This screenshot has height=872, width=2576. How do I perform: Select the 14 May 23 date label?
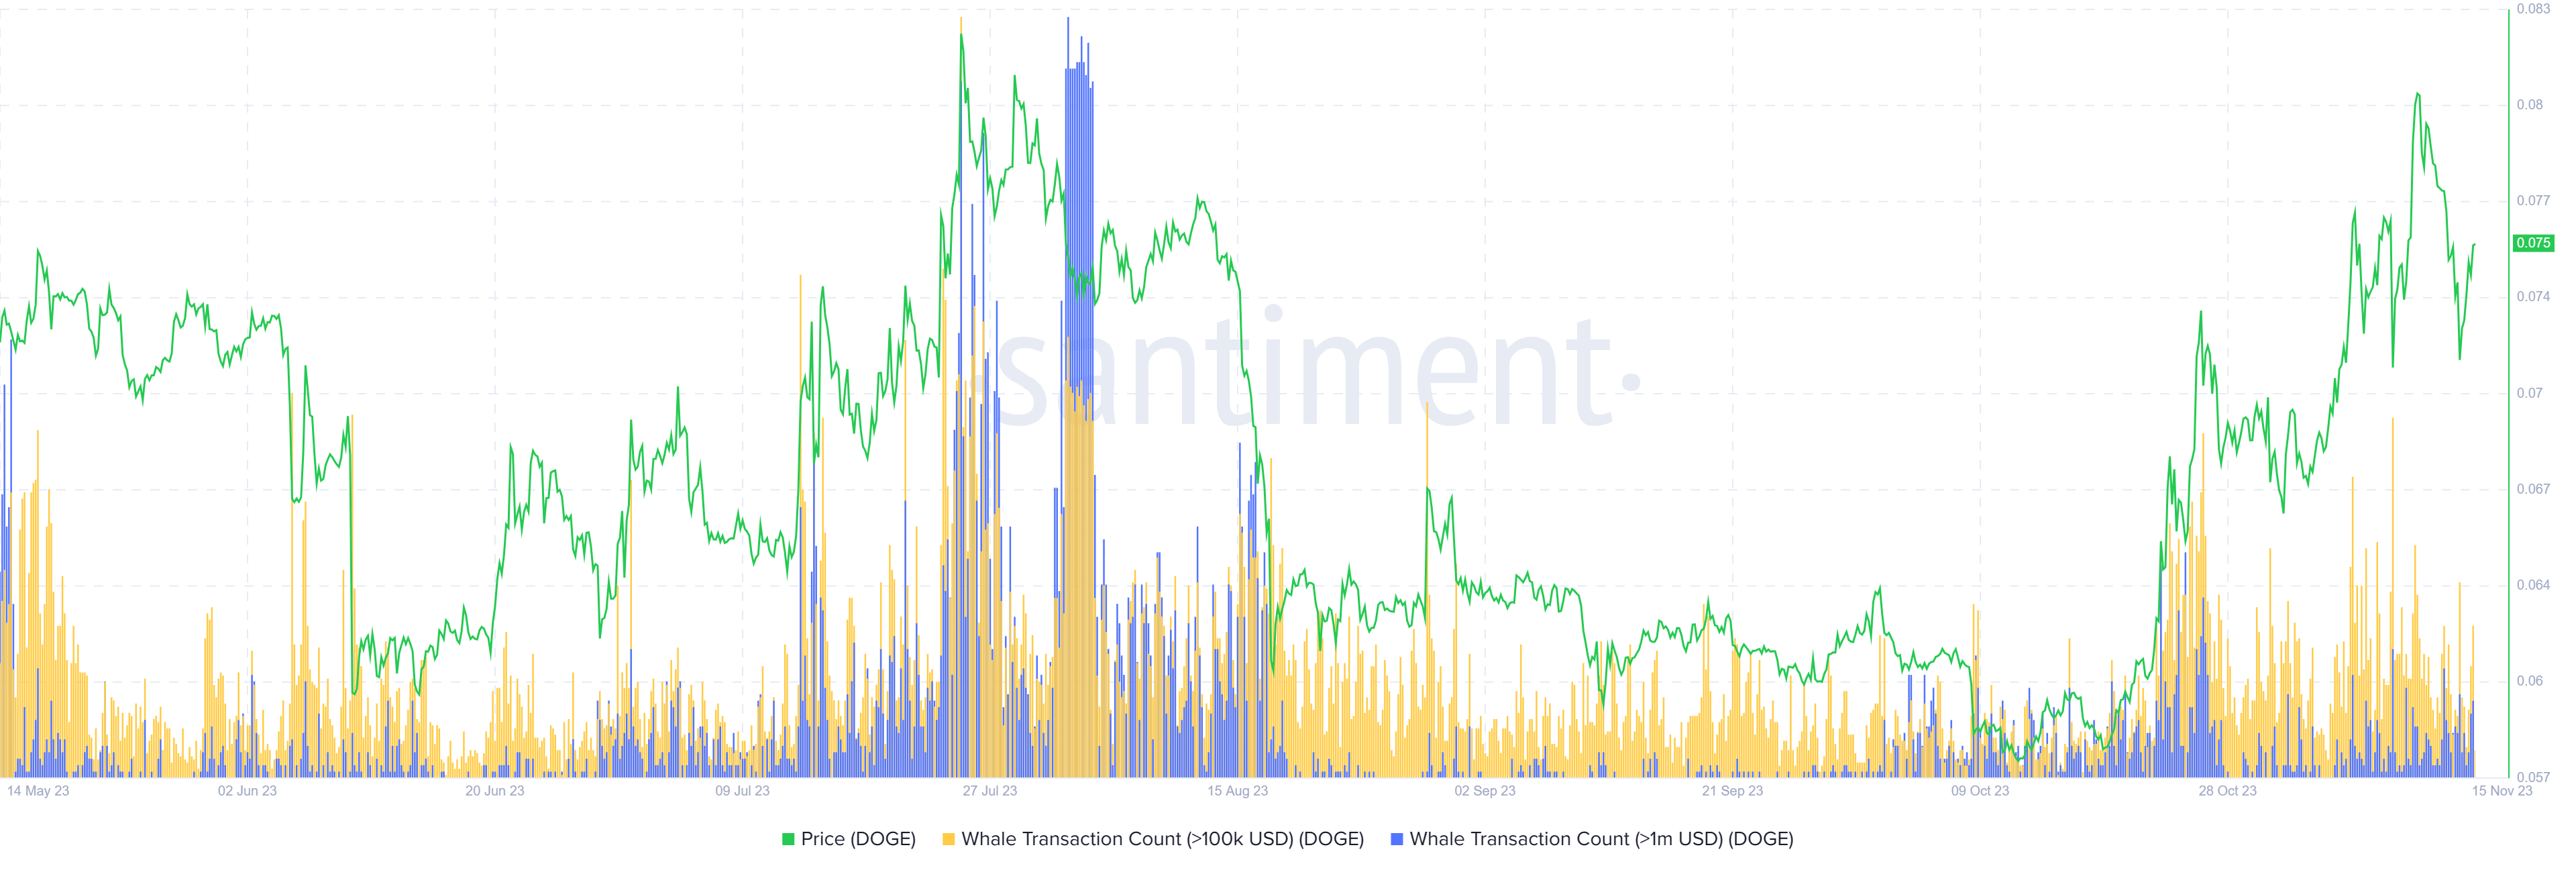coord(38,791)
